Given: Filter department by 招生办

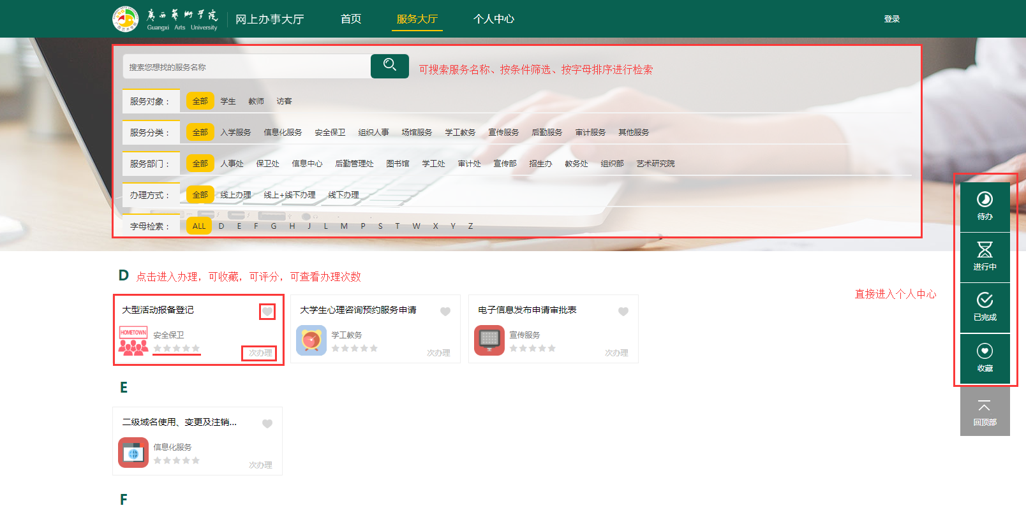Looking at the screenshot, I should (x=541, y=163).
